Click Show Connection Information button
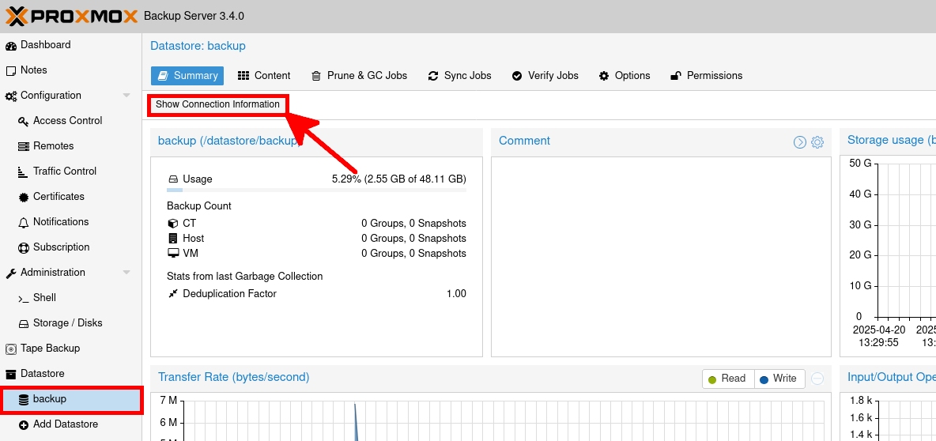 (x=217, y=104)
